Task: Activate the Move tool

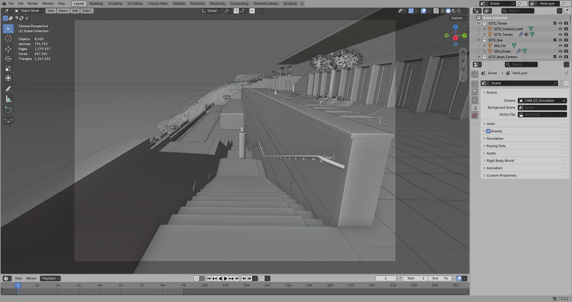Action: (x=8, y=49)
